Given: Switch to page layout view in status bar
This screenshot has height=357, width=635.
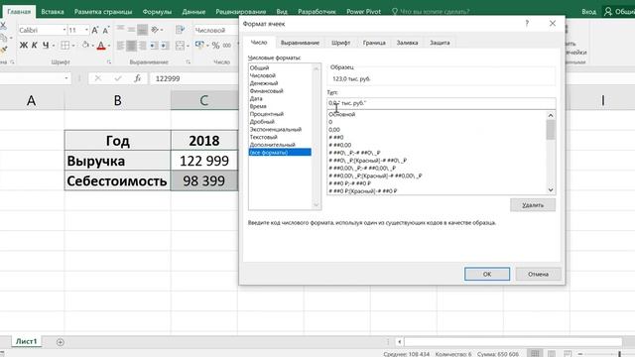Looking at the screenshot, I should point(552,353).
